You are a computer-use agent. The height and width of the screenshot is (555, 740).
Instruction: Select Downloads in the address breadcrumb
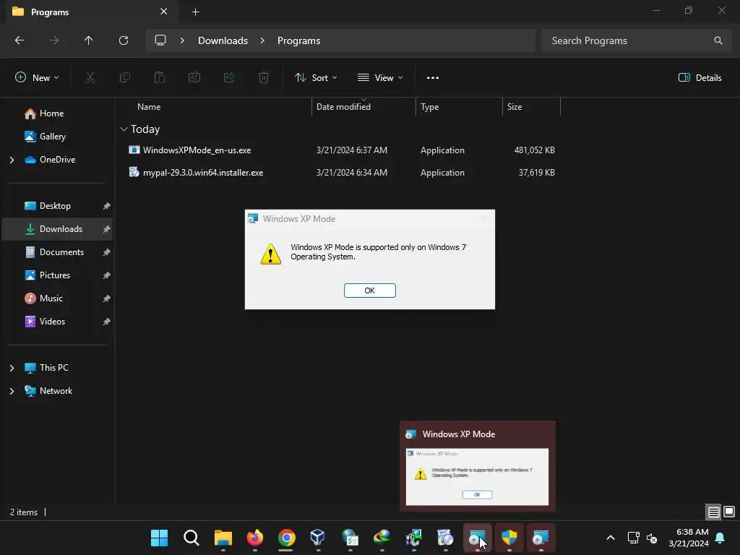click(223, 40)
